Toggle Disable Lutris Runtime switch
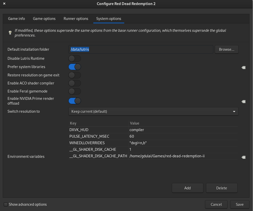 (74, 58)
